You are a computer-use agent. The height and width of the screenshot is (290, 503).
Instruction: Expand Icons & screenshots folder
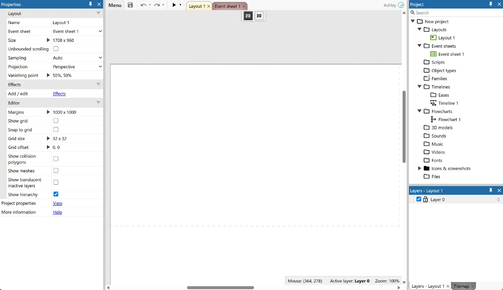pos(419,168)
